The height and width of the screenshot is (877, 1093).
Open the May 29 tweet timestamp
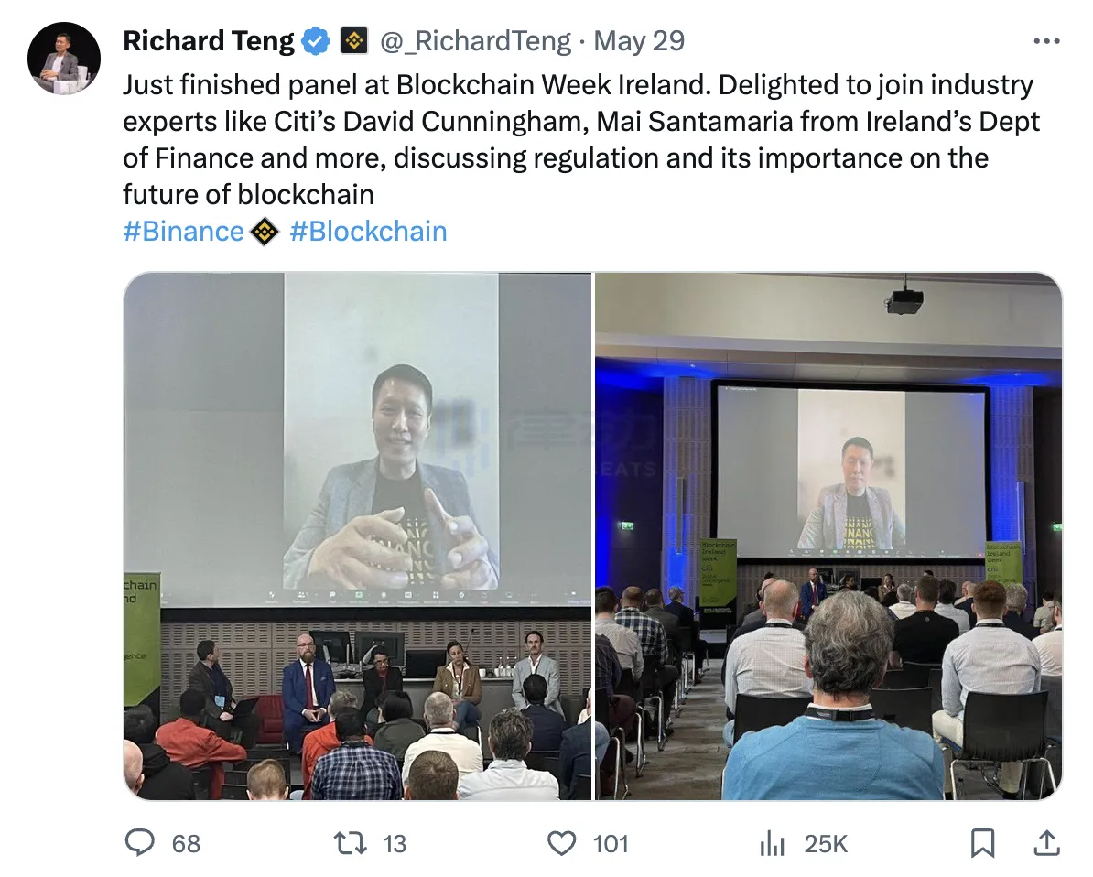[639, 41]
